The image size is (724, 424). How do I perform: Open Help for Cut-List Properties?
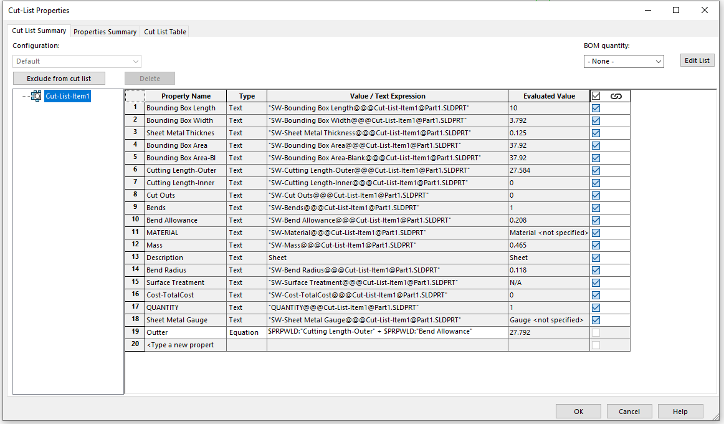tap(680, 412)
